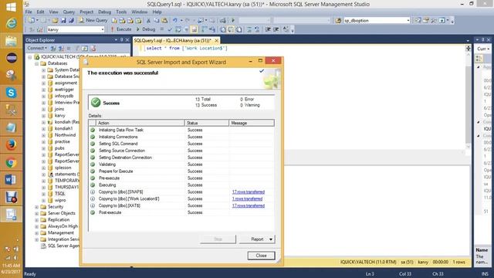
Task: Open the Tools menu
Action: [x=121, y=12]
